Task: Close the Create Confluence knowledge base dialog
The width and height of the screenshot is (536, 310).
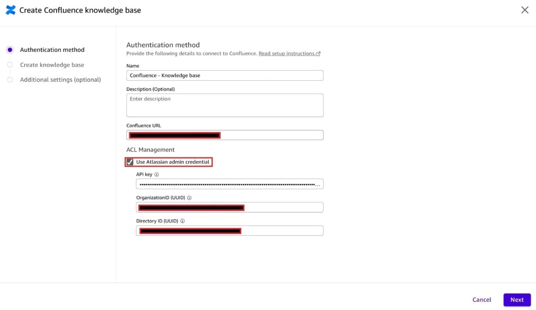Action: tap(525, 10)
